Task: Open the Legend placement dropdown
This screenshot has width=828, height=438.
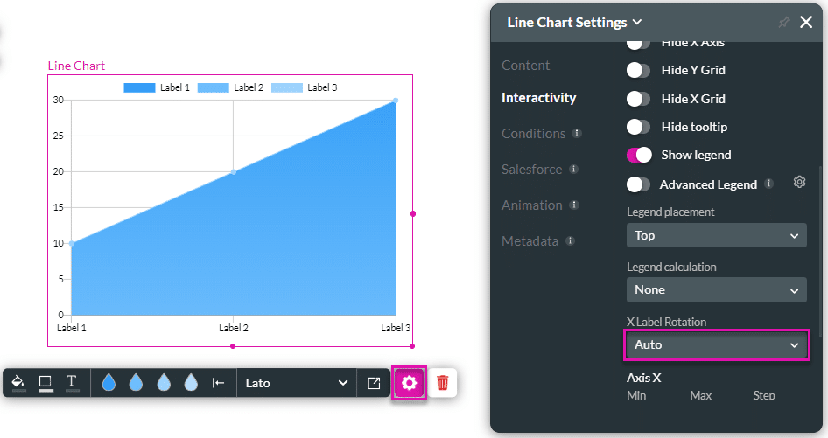Action: tap(716, 235)
